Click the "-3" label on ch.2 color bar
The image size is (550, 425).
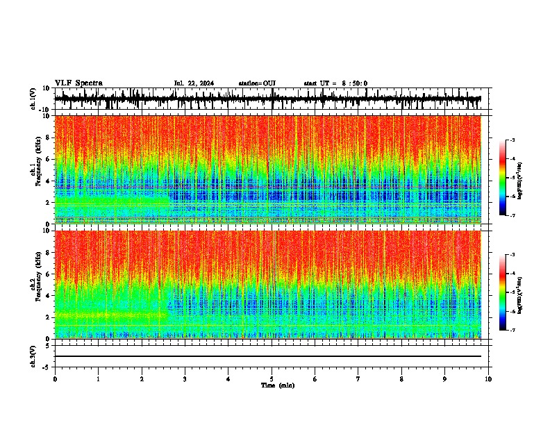point(512,255)
